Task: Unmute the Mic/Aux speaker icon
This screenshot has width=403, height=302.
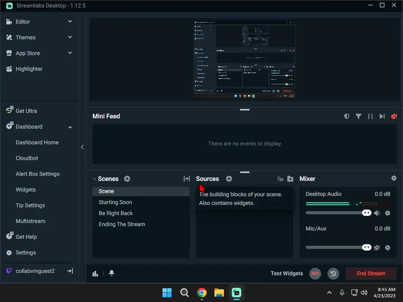Action: pos(377,248)
